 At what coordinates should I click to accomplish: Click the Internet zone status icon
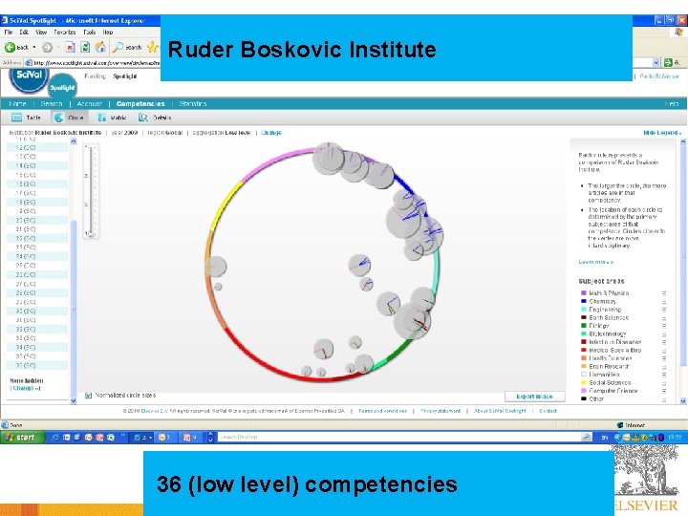[620, 425]
